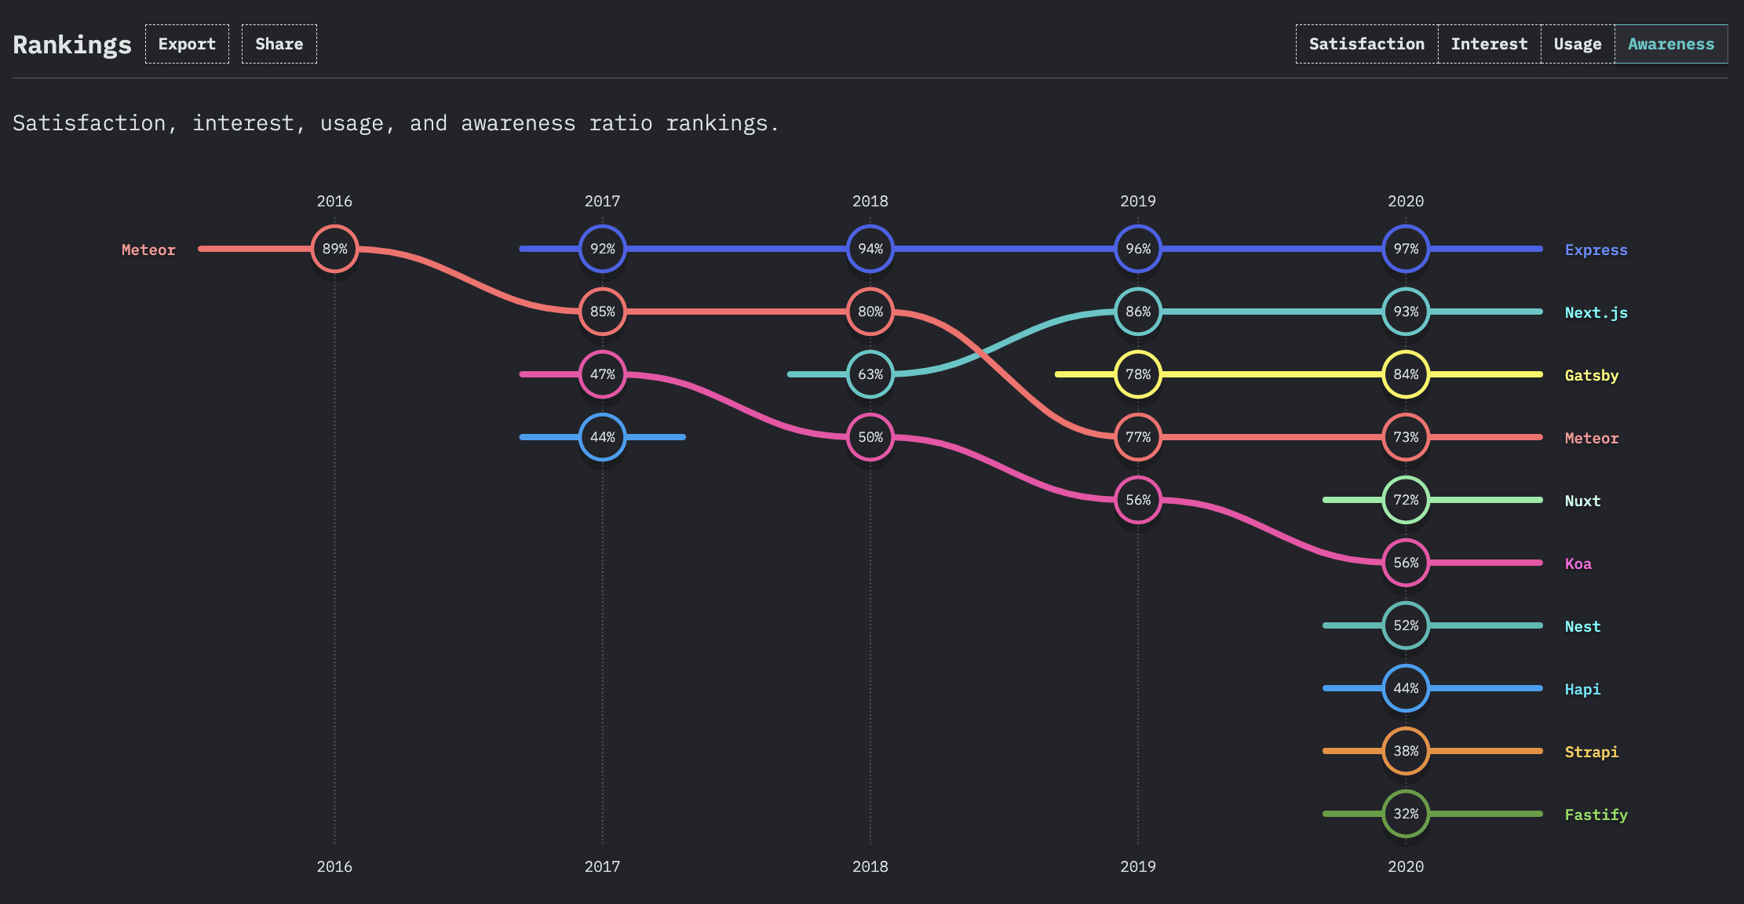Select Fastify 32% node

click(x=1406, y=814)
